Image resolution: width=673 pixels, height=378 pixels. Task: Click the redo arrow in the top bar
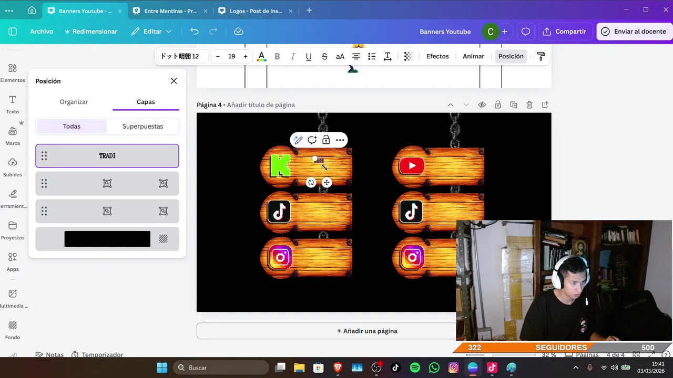tap(213, 31)
